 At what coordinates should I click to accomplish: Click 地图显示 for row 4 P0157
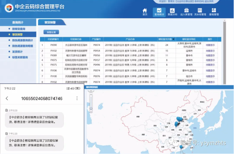[x=210, y=60]
